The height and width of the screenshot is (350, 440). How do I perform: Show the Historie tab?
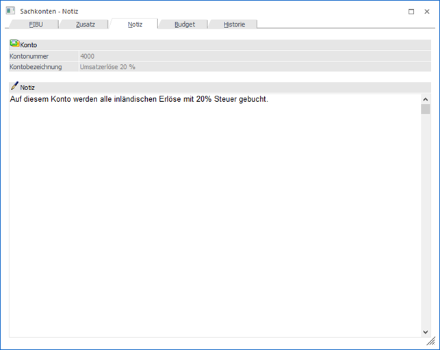coord(234,24)
